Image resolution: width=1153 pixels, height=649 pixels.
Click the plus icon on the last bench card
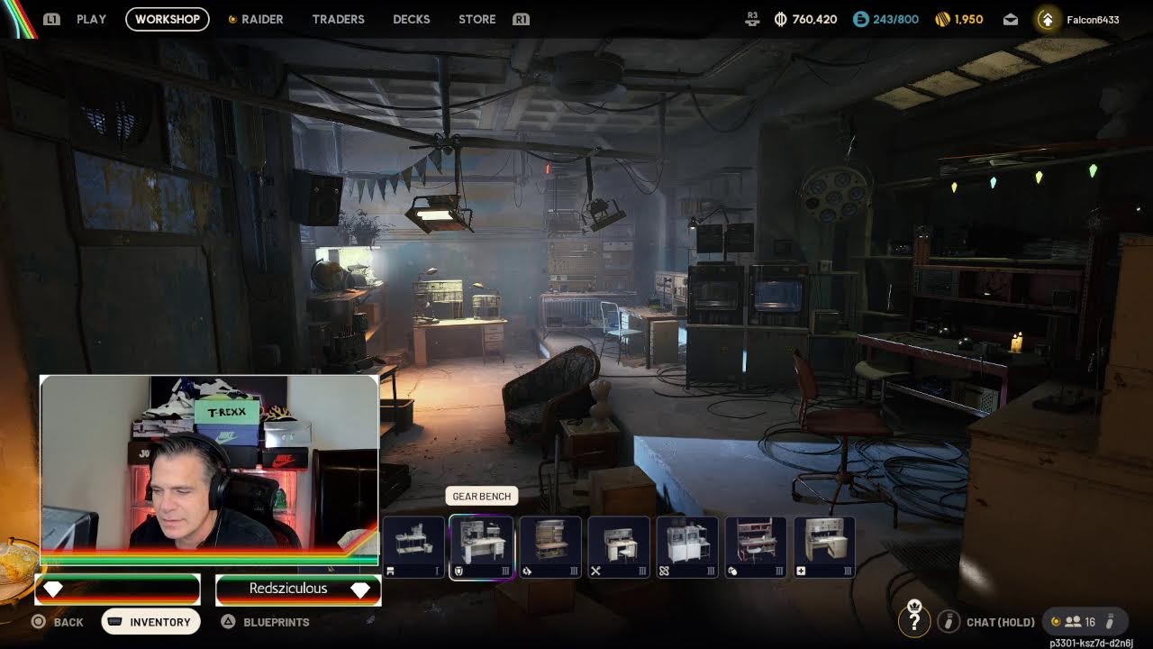[x=801, y=571]
